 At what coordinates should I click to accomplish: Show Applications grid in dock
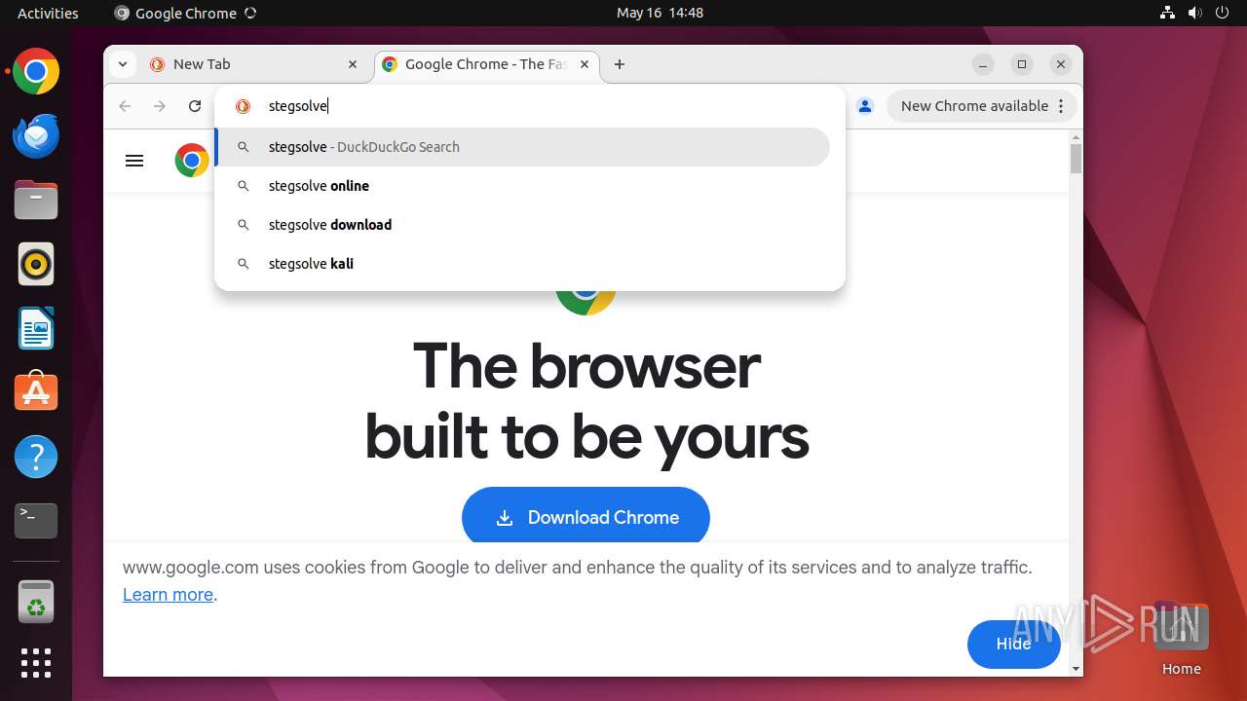click(x=36, y=663)
